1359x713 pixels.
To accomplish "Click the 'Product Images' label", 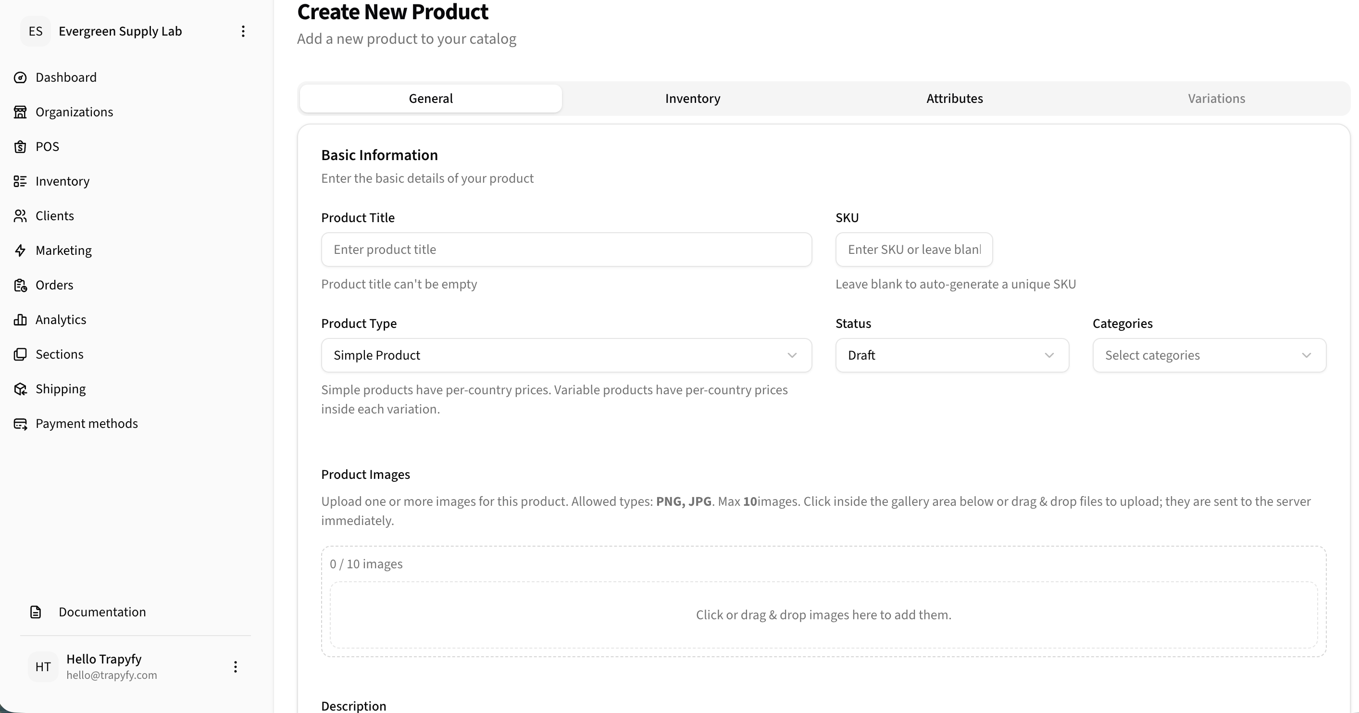I will tap(366, 475).
